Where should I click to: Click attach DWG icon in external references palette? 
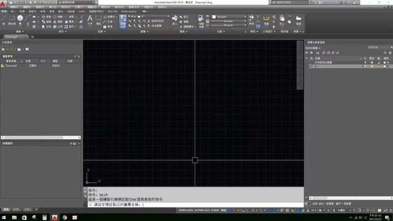coord(4,49)
